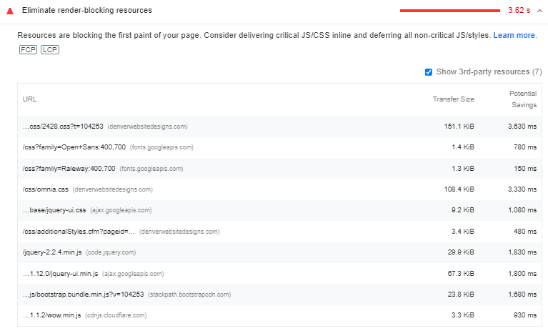Click the 3.62 s savings value
The image size is (548, 336).
pos(519,10)
